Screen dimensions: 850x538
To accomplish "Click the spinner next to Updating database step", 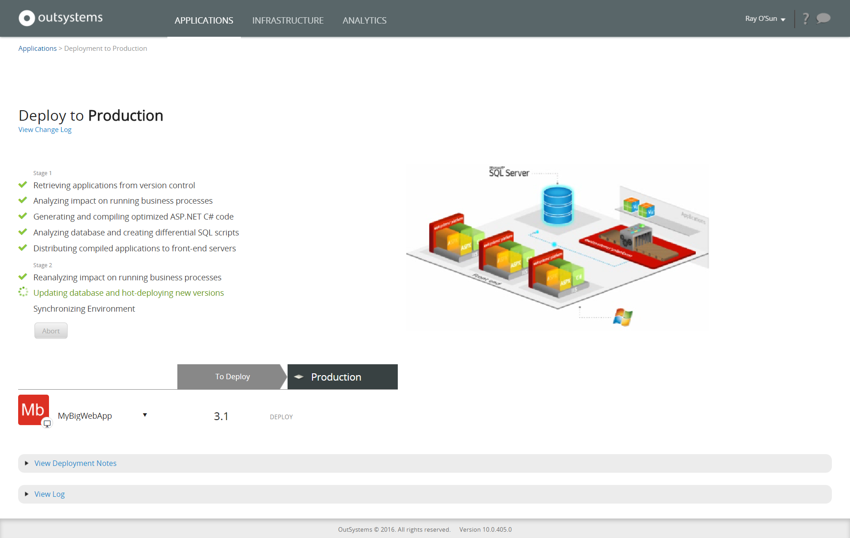I will click(x=23, y=293).
